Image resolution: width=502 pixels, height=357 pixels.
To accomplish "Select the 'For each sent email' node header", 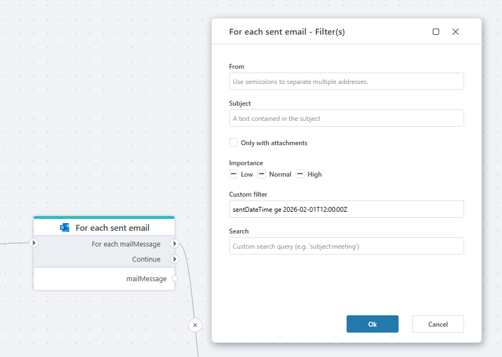I will 112,228.
